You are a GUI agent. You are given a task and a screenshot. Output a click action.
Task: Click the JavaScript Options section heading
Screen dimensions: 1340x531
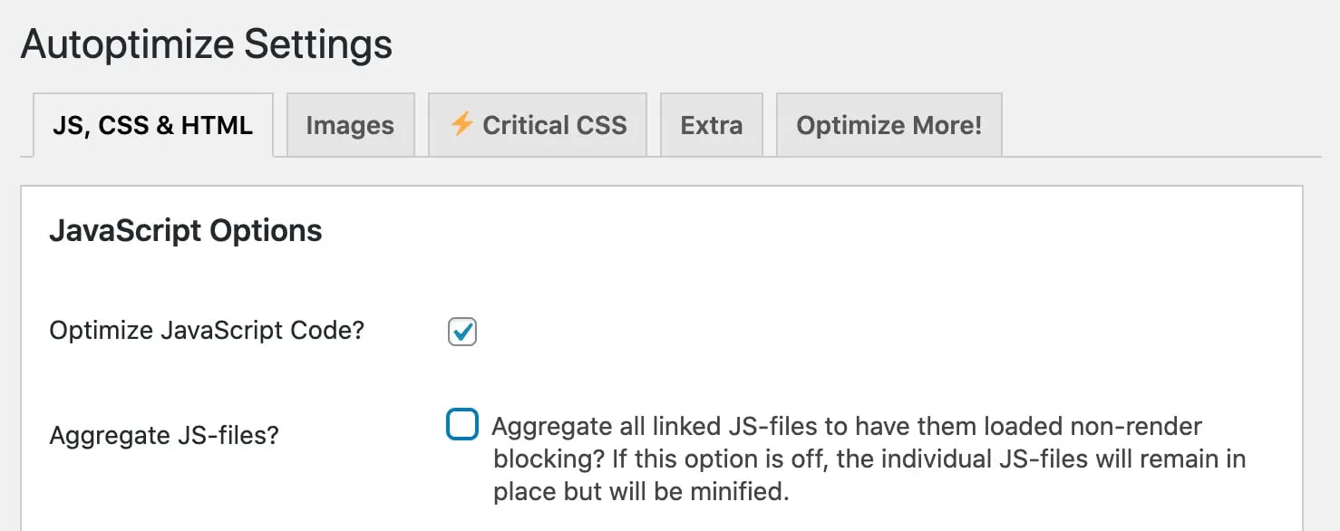pyautogui.click(x=185, y=230)
